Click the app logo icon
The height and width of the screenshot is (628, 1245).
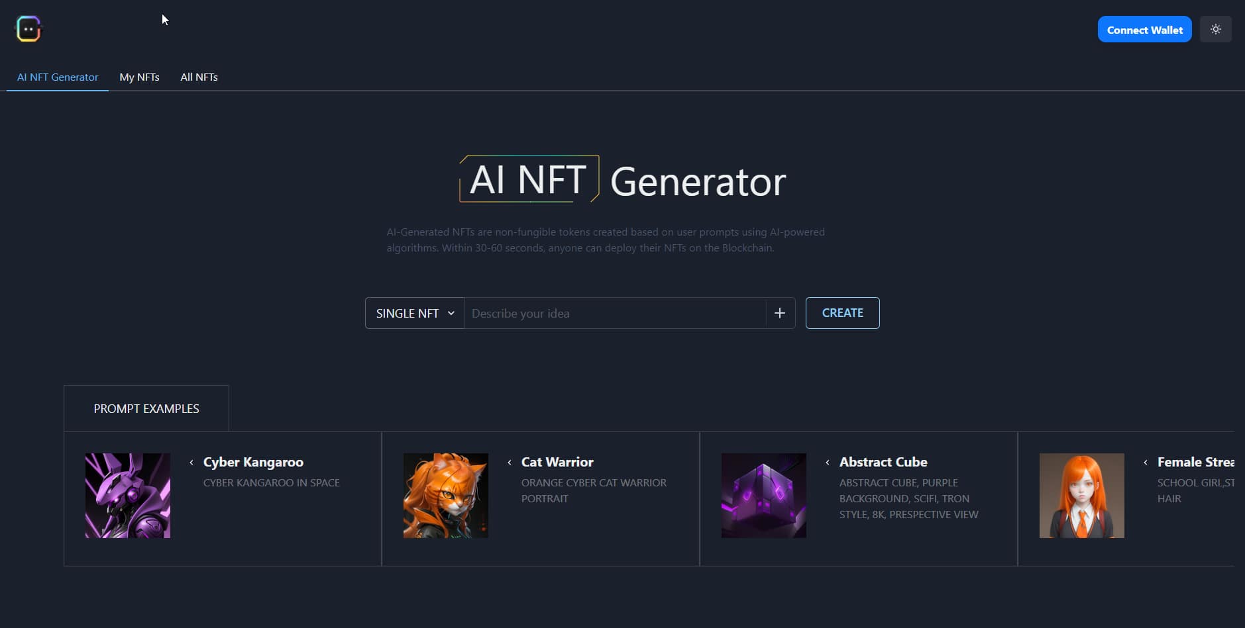28,29
